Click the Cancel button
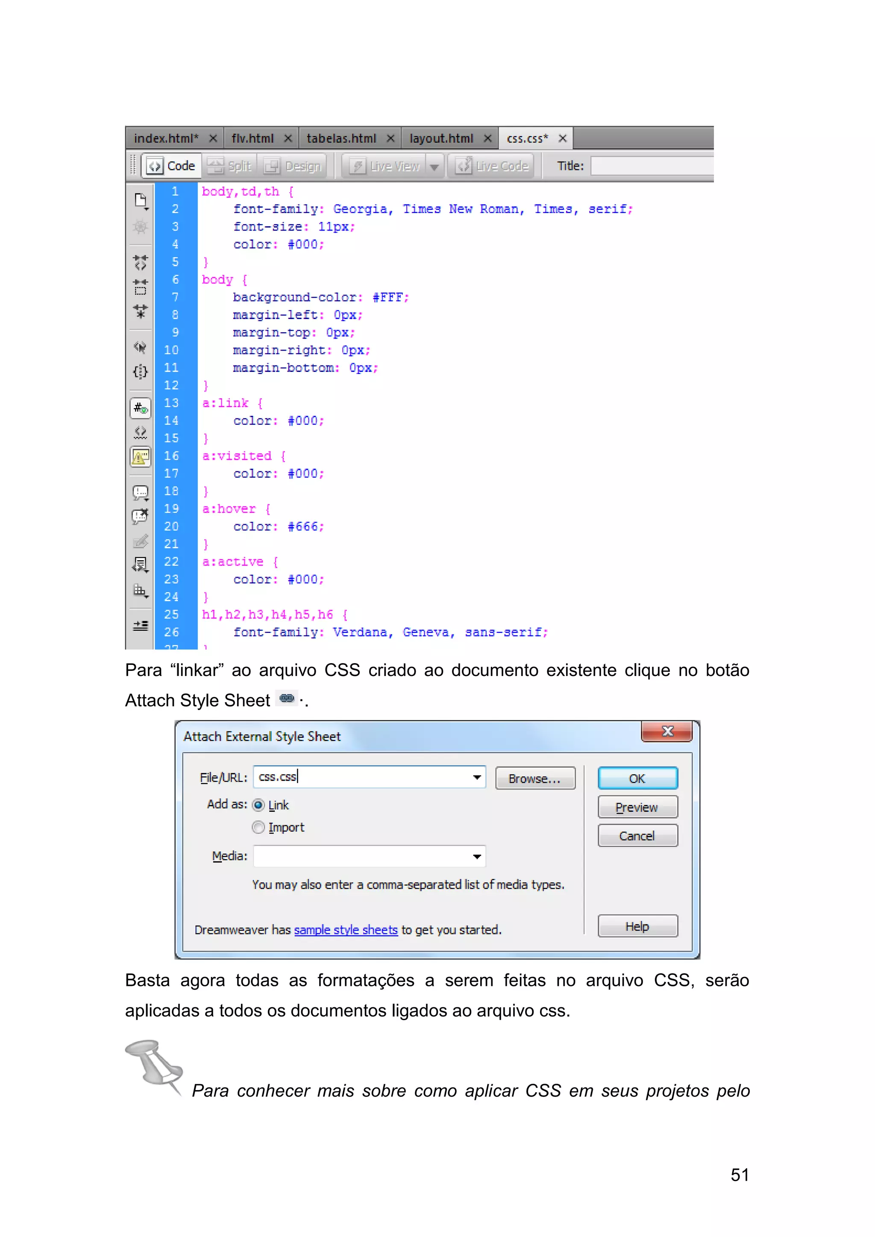This screenshot has width=875, height=1237. coord(638,836)
